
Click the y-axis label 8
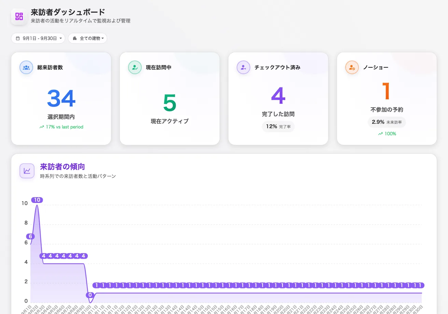point(26,223)
